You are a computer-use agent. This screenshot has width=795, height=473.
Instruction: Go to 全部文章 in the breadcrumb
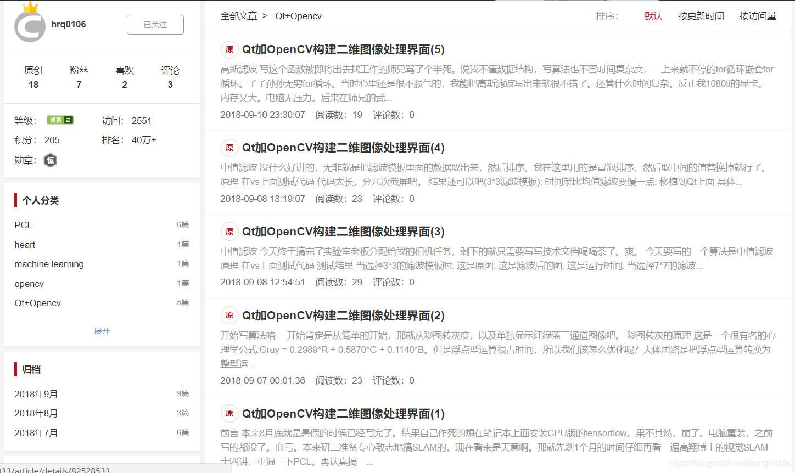[239, 16]
